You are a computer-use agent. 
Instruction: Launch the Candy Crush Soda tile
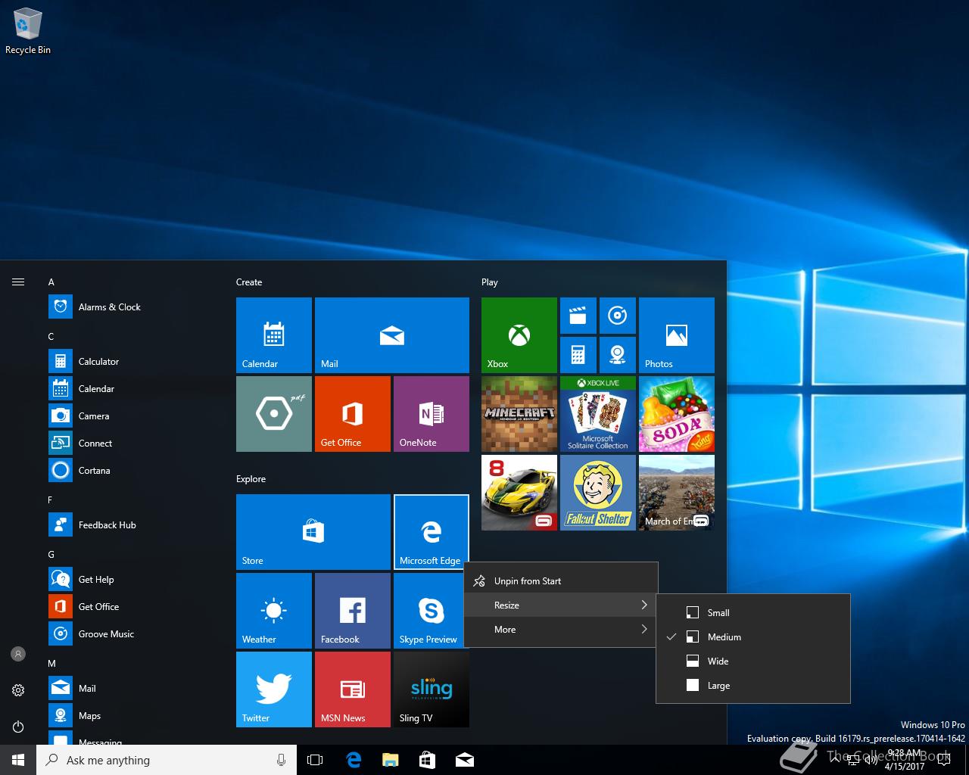click(677, 414)
